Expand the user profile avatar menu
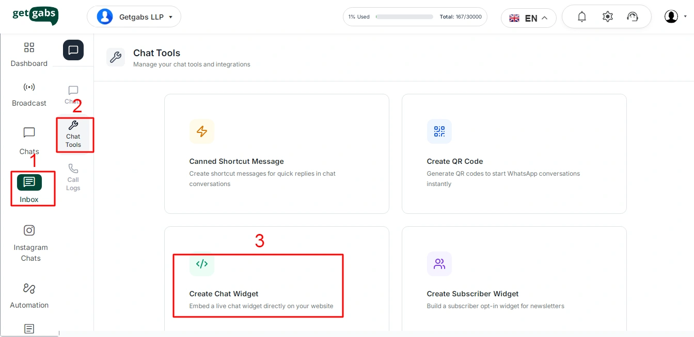The height and width of the screenshot is (337, 694). pos(675,16)
